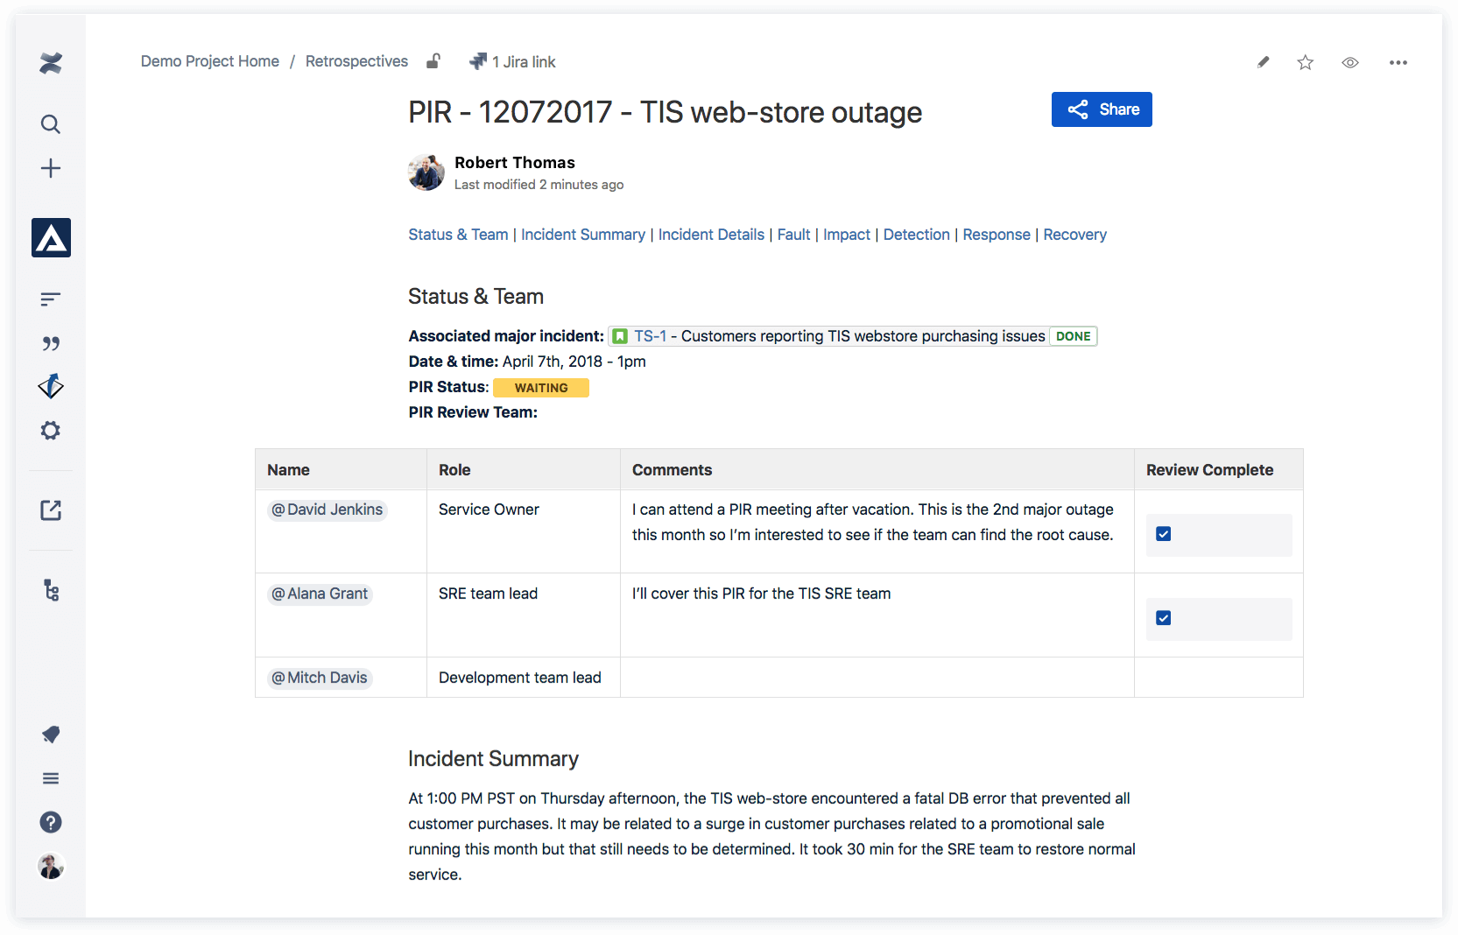The width and height of the screenshot is (1458, 935).
Task: Expand the 1 Jira link panel
Action: (512, 61)
